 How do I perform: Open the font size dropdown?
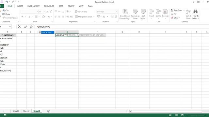[x=44, y=12]
